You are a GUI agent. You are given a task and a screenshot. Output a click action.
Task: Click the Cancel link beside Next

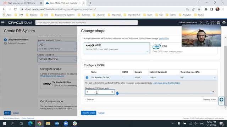click(16, 113)
